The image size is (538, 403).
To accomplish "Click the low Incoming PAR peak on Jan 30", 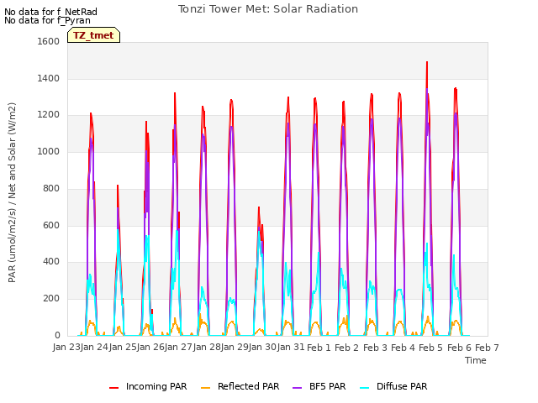I will 259,208.
